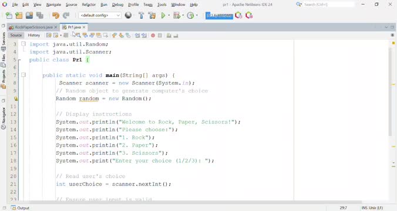Image resolution: width=397 pixels, height=211 pixels.
Task: Toggle a bookmark on the current line
Action: [x=128, y=35]
